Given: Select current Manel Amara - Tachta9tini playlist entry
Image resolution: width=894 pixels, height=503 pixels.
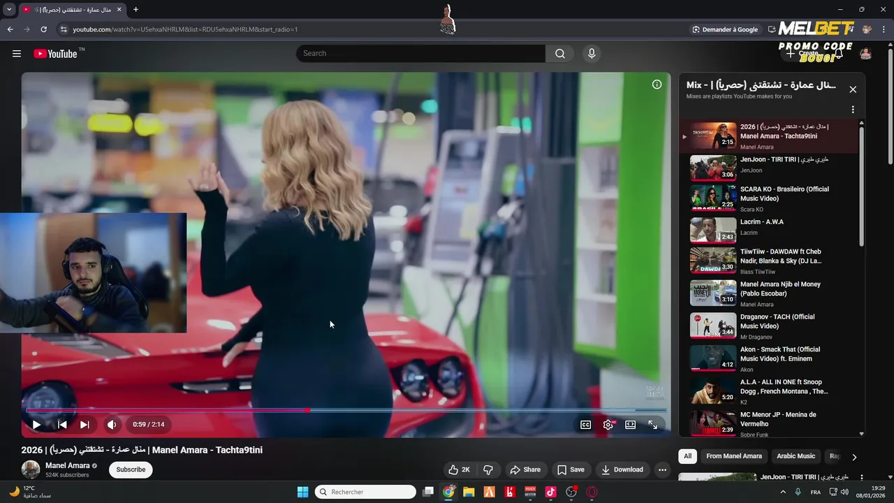Looking at the screenshot, I should pos(768,136).
